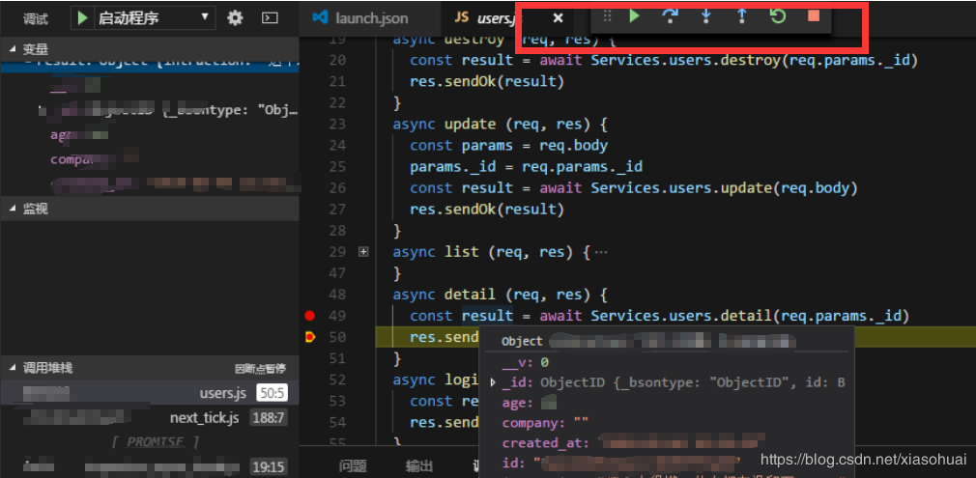The height and width of the screenshot is (478, 976).
Task: Click 'params._id = req.params._id' line
Action: click(526, 167)
